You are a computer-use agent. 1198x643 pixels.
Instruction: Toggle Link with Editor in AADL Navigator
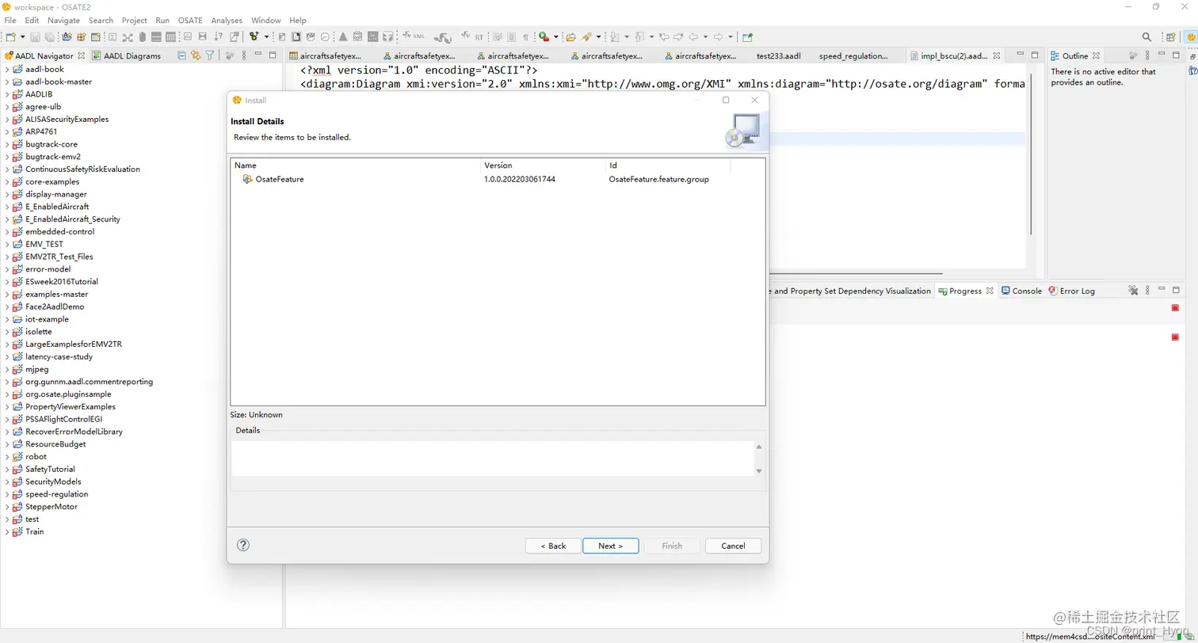click(196, 55)
